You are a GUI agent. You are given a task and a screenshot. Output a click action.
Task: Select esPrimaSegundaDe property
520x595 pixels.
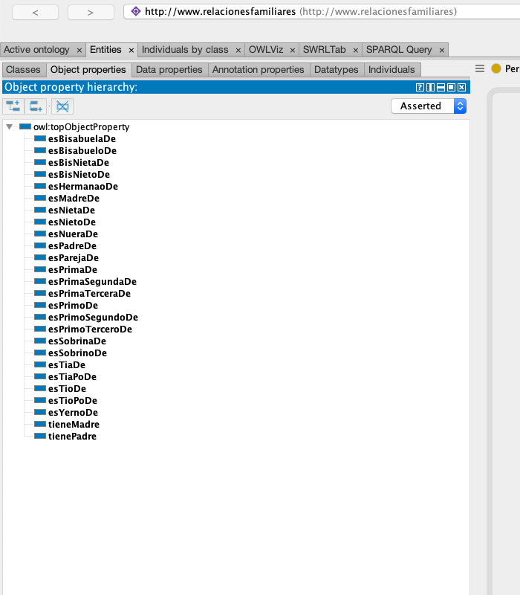(x=92, y=282)
